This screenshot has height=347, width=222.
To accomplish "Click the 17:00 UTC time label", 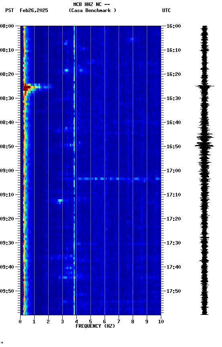I will pos(174,171).
